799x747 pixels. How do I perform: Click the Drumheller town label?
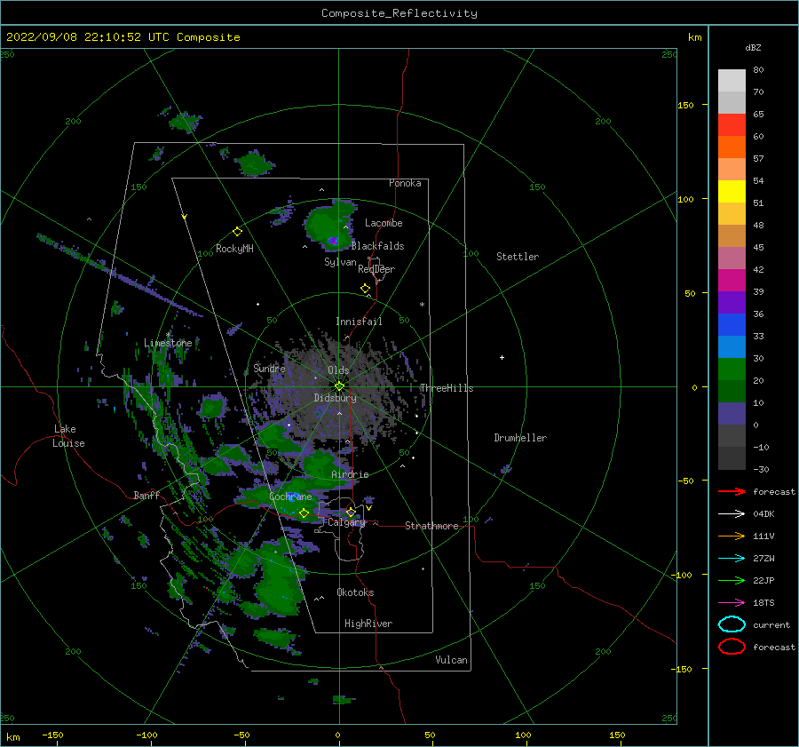[x=520, y=438]
